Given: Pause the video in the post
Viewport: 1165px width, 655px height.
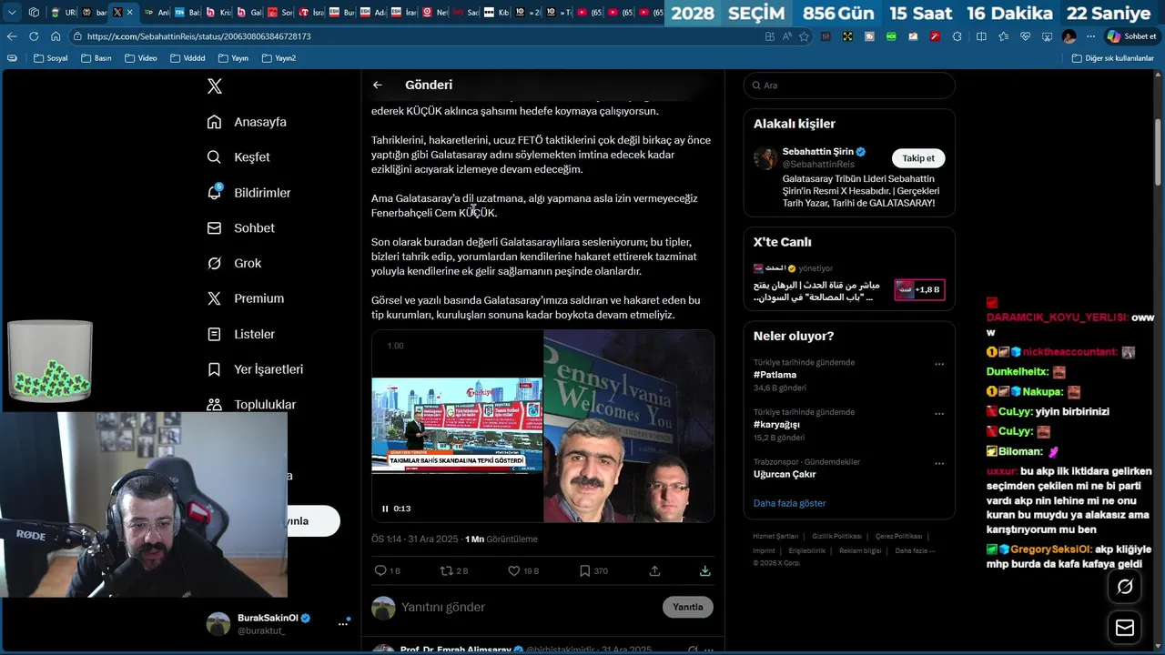Looking at the screenshot, I should click(x=385, y=509).
